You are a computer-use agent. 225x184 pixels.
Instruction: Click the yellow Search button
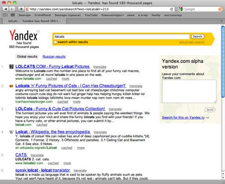point(198,36)
